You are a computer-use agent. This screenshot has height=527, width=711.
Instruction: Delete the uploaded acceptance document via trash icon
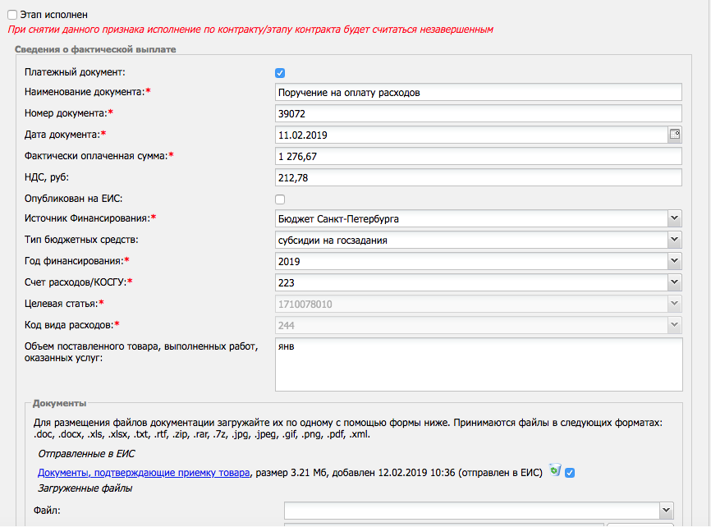555,470
